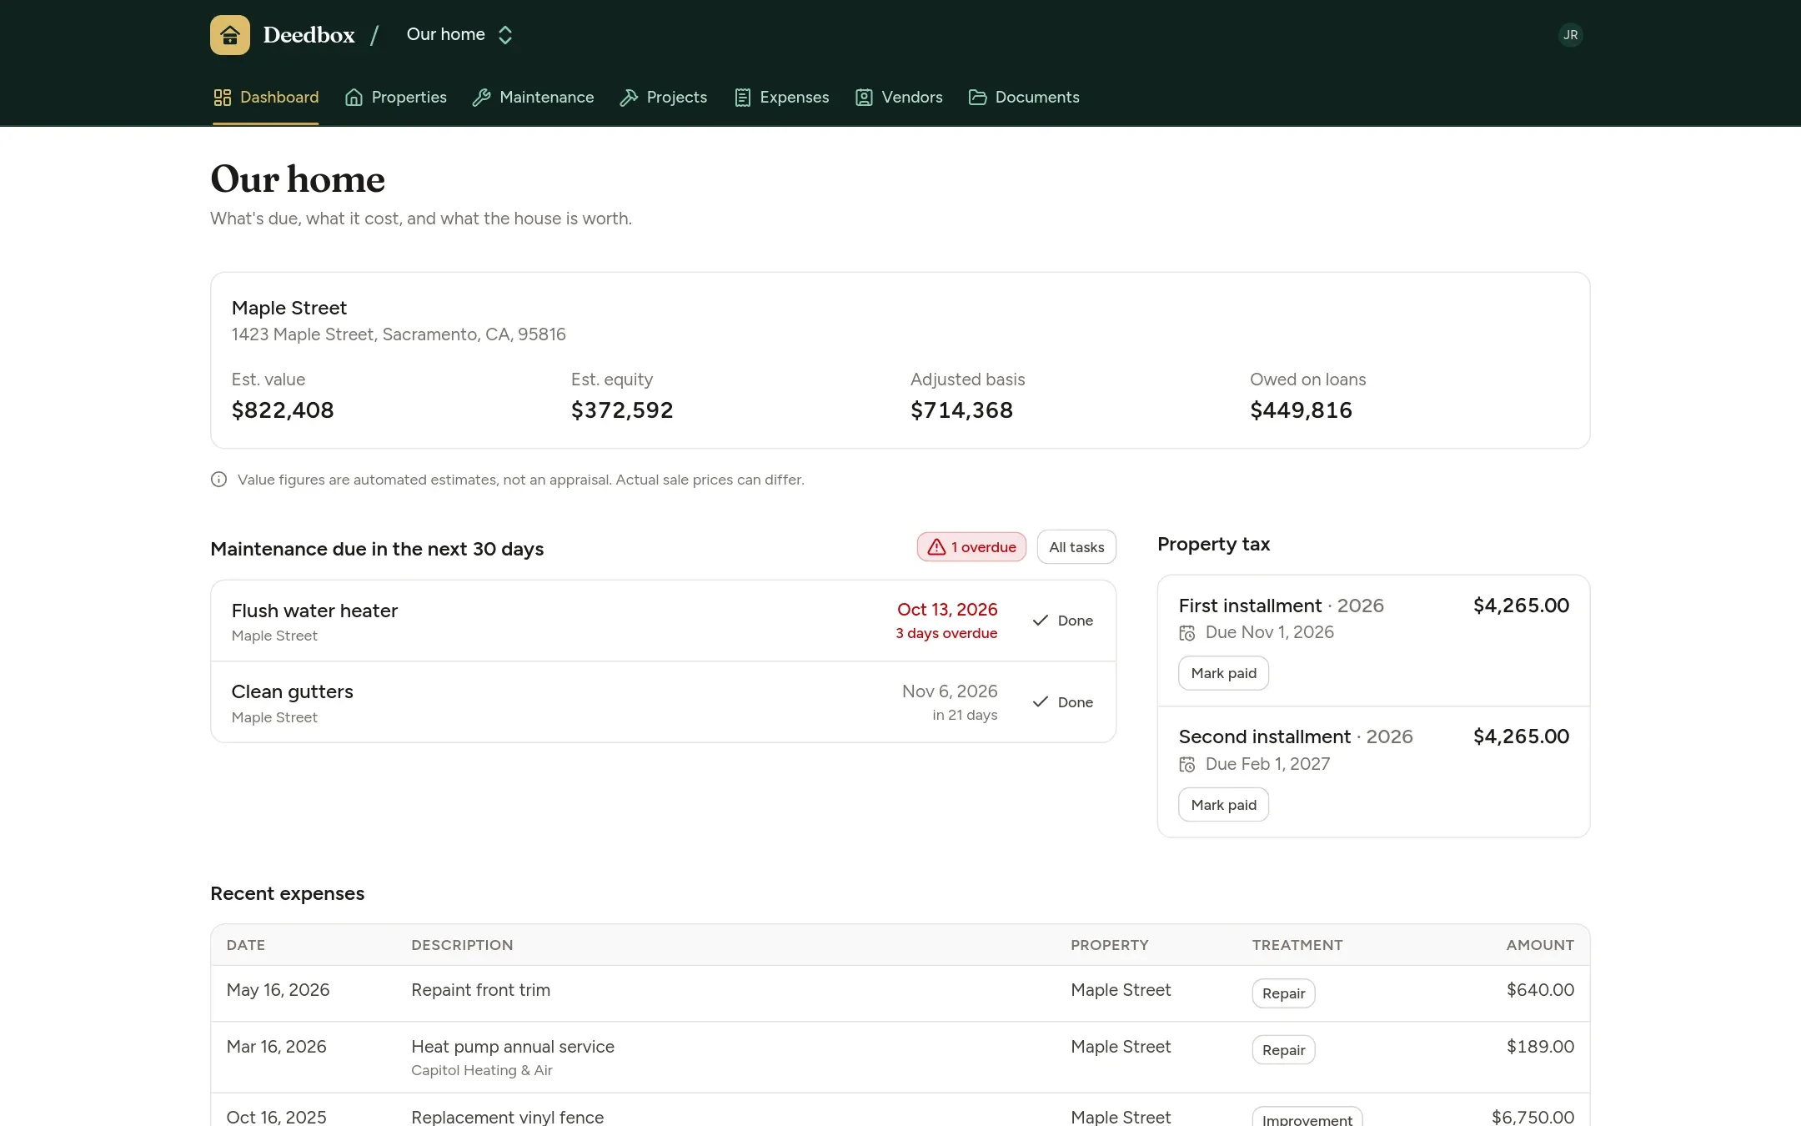
Task: Switch to the Maintenance tab
Action: pos(534,98)
